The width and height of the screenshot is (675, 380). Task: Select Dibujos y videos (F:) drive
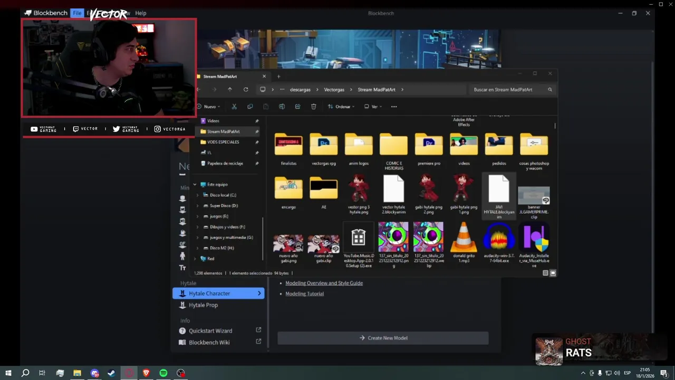(x=227, y=227)
